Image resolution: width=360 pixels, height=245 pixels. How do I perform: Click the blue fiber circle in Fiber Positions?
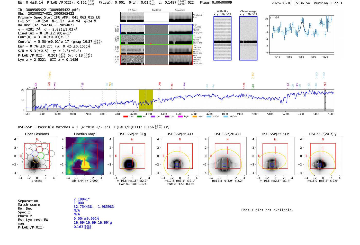[35, 154]
